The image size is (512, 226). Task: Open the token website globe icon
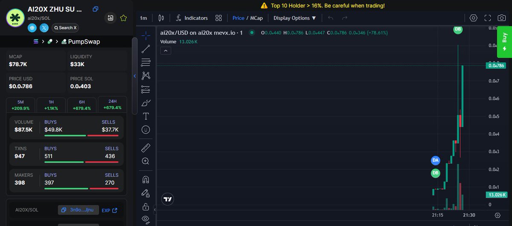tap(32, 28)
